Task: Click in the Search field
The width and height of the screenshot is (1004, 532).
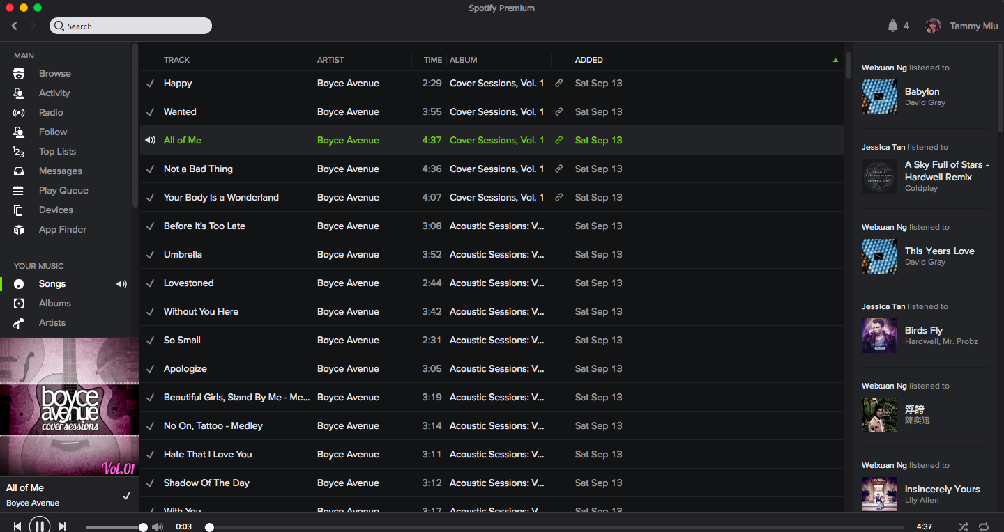Action: 130,26
